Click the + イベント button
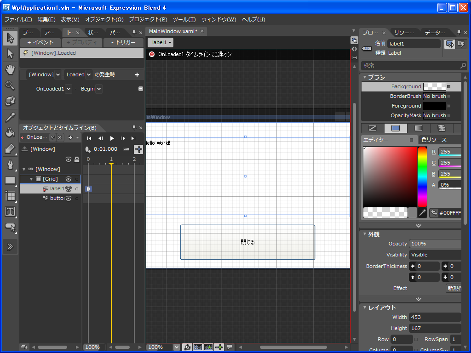The image size is (471, 353). click(x=40, y=42)
